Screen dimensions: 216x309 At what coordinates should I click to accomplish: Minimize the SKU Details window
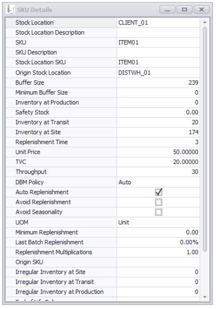[x=167, y=10]
